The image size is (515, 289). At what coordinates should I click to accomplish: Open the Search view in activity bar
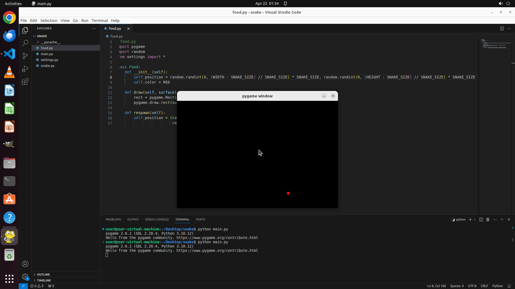25,43
